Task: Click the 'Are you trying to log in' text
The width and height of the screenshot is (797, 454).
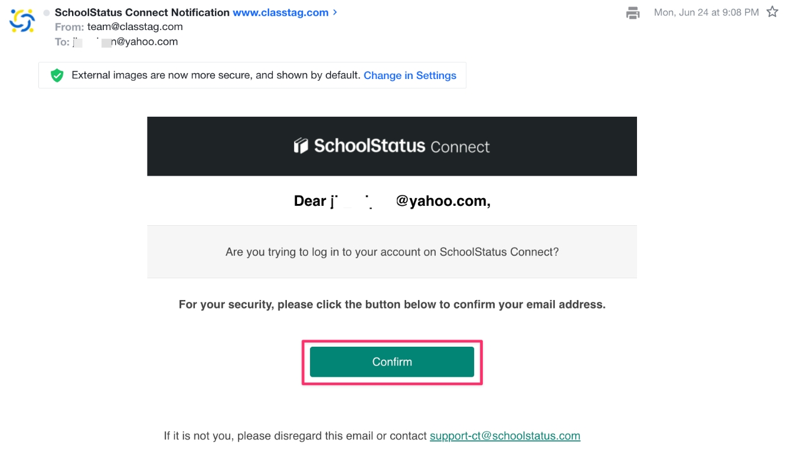Action: click(392, 252)
